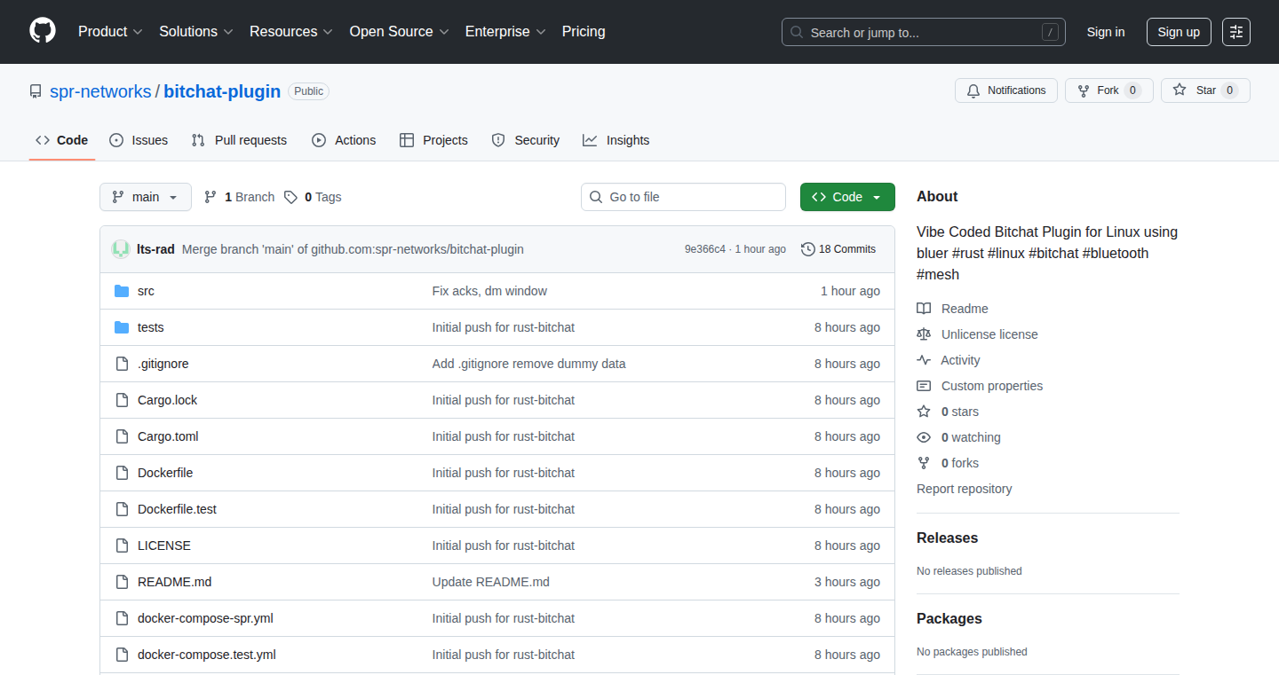The width and height of the screenshot is (1279, 675).
Task: Click the Sign in link
Action: pyautogui.click(x=1106, y=32)
